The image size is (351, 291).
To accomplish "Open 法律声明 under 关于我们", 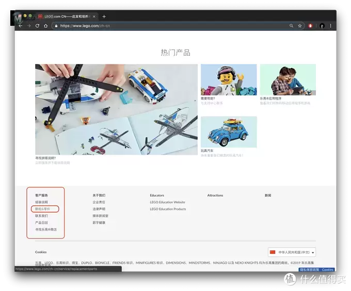I will [x=99, y=209].
